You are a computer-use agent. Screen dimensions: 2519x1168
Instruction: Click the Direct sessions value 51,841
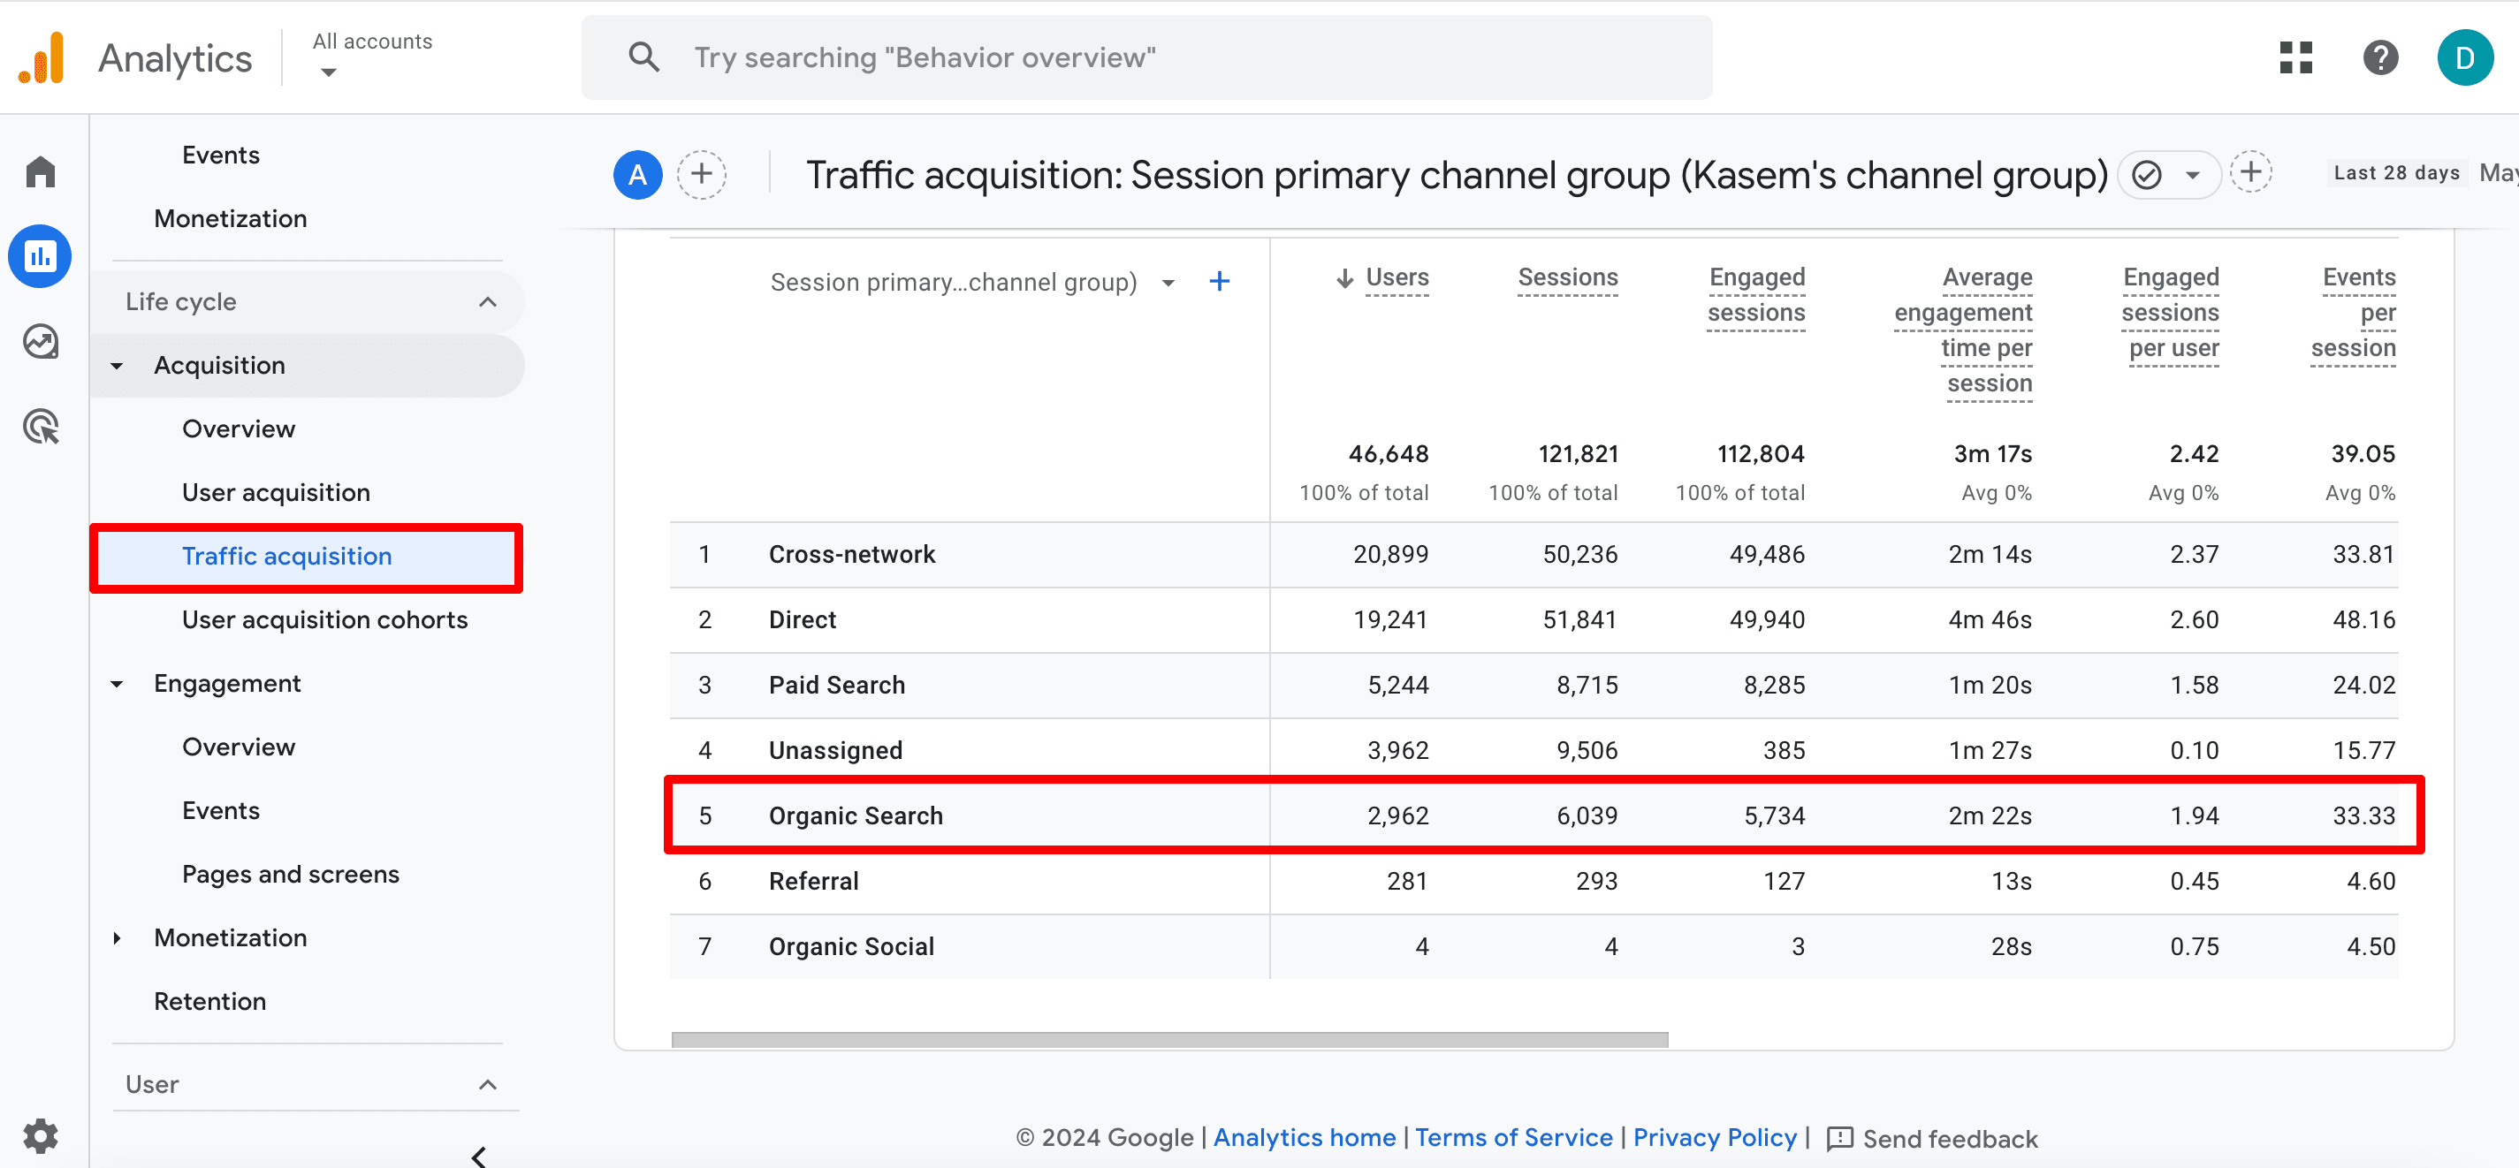pos(1579,620)
